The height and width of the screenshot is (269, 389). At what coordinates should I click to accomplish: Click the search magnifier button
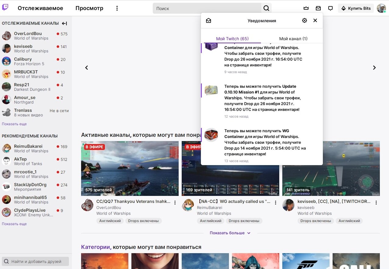click(x=266, y=8)
